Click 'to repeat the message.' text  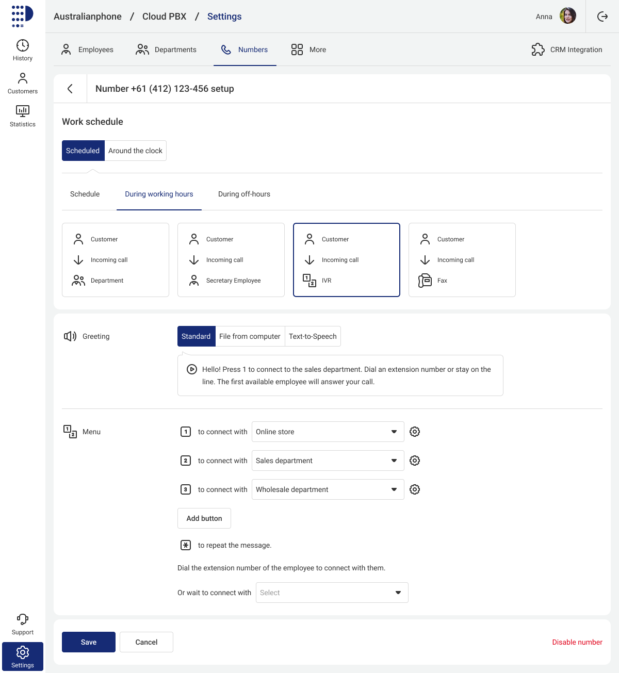(235, 545)
